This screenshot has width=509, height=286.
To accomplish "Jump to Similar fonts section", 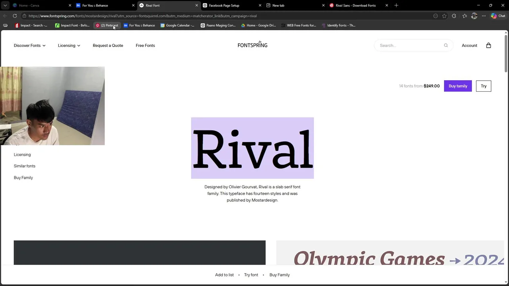I will click(25, 166).
